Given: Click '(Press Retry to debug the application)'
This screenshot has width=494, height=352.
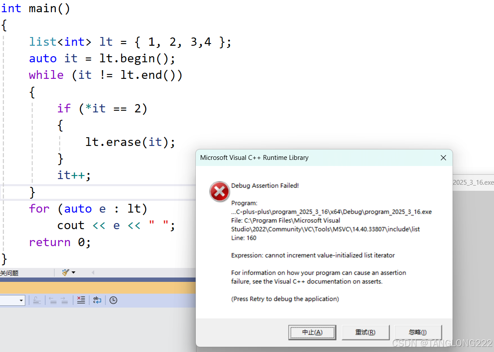Looking at the screenshot, I should click(x=285, y=299).
